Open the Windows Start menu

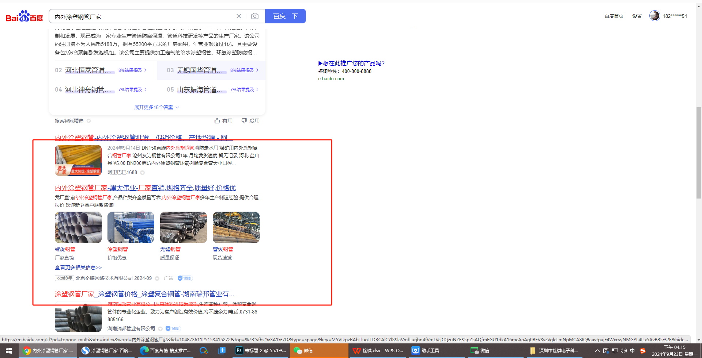click(9, 351)
